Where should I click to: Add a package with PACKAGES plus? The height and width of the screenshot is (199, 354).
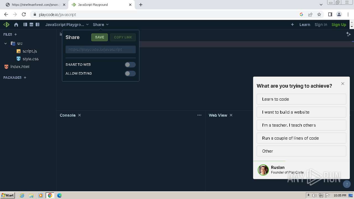point(25,77)
